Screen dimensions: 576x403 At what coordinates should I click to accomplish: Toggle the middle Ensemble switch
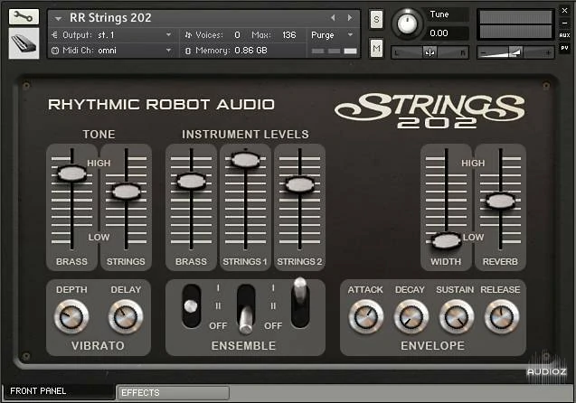246,309
